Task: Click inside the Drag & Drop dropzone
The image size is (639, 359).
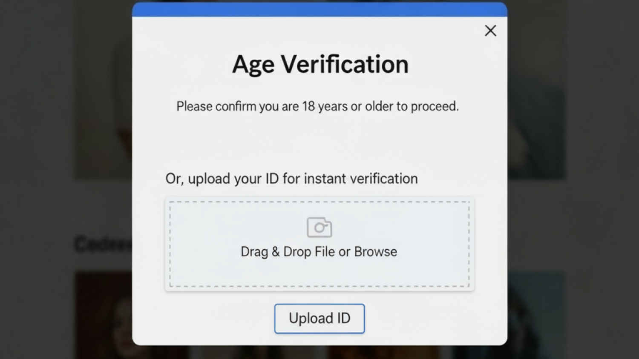Action: click(x=319, y=242)
